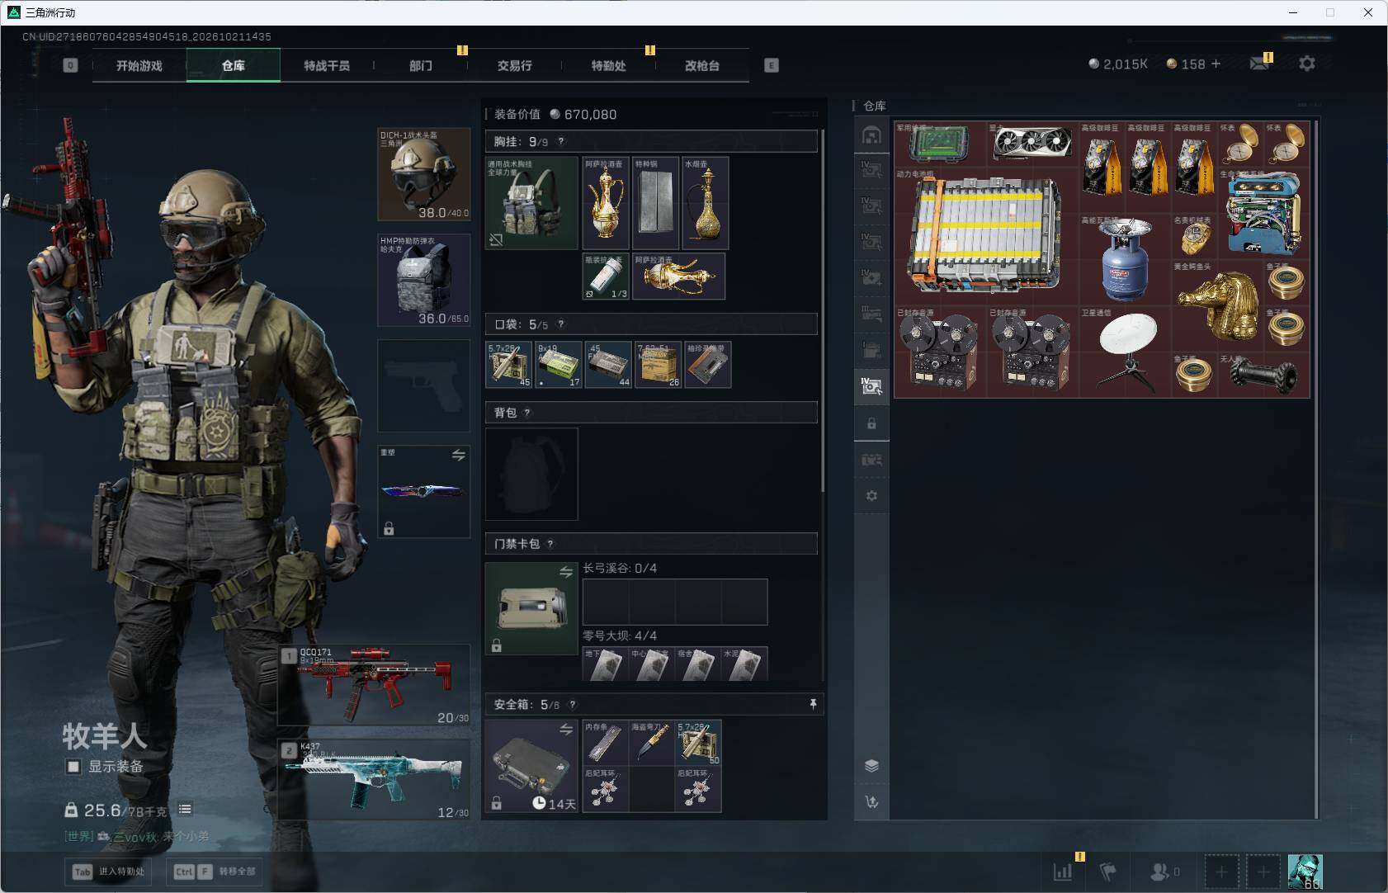This screenshot has height=893, width=1388.
Task: Expand the weight details list icon
Action: coord(186,810)
